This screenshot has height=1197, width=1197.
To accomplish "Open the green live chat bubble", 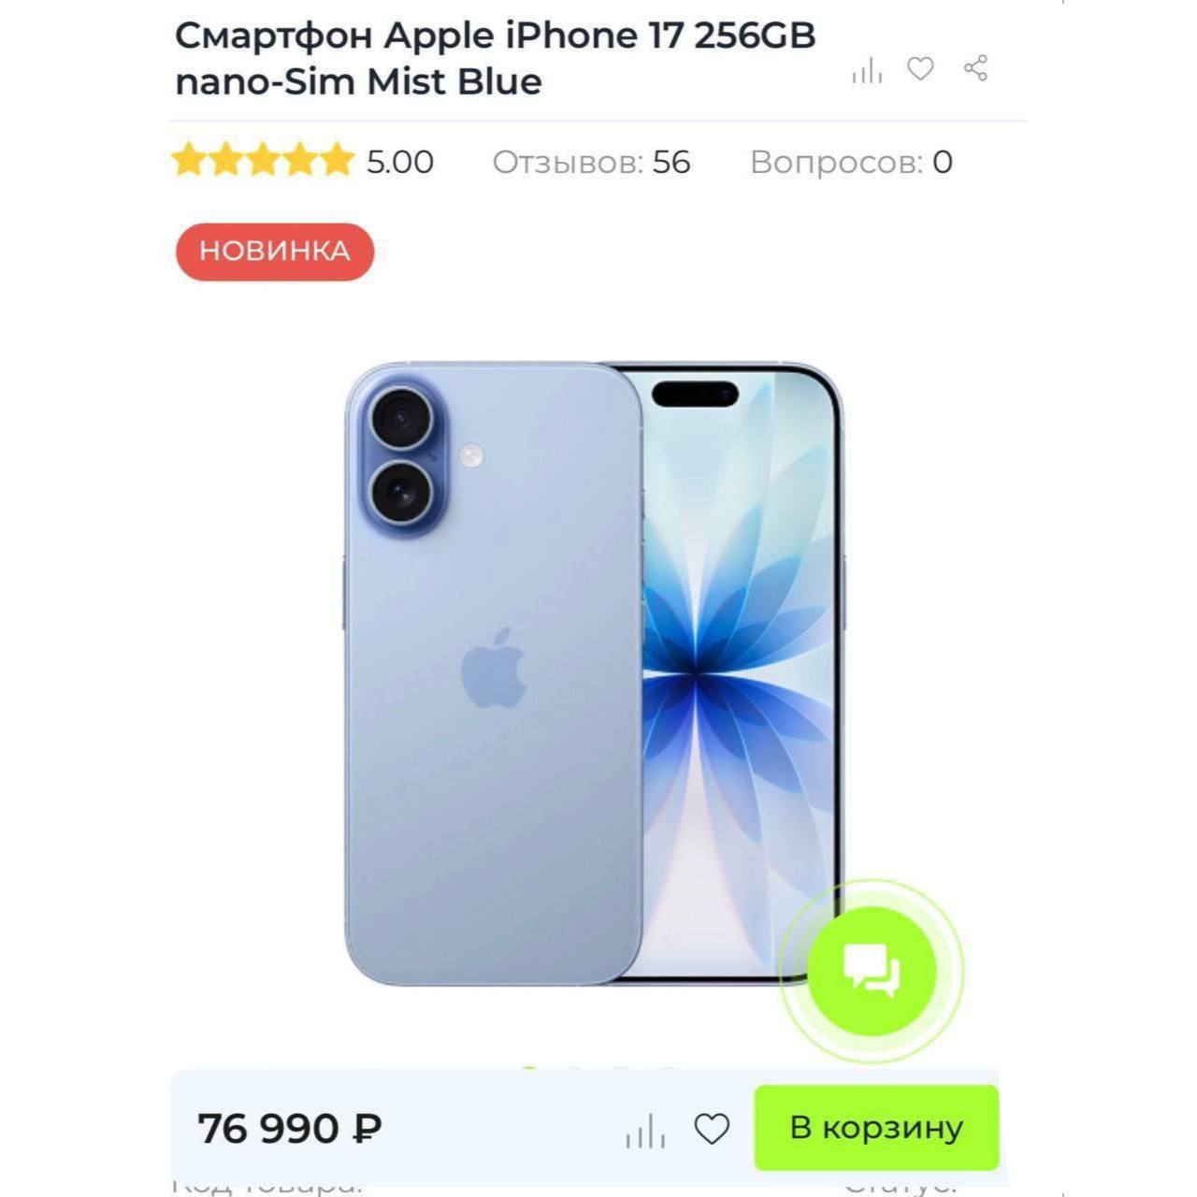I will coord(872,971).
